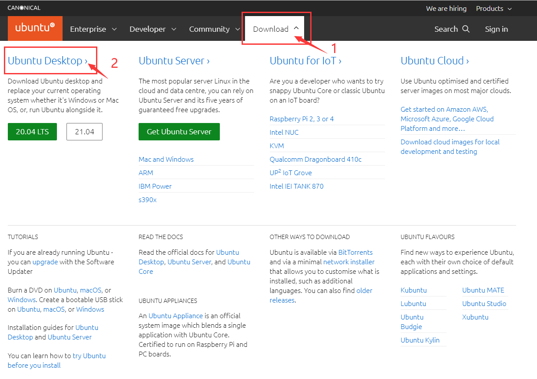Open the older releases link

tap(321, 296)
